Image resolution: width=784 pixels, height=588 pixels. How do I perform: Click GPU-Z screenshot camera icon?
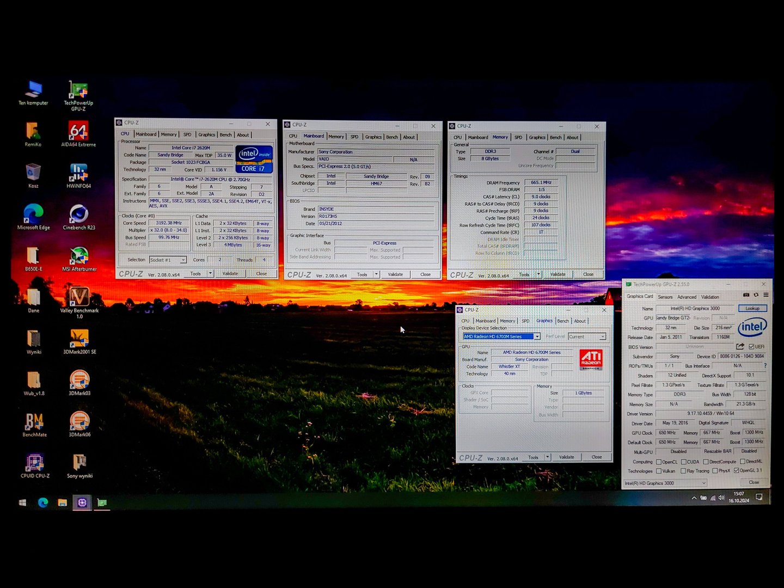tap(746, 295)
